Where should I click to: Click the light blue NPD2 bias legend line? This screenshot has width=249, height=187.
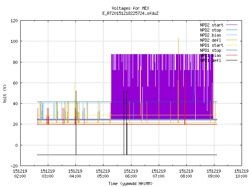(x=232, y=35)
